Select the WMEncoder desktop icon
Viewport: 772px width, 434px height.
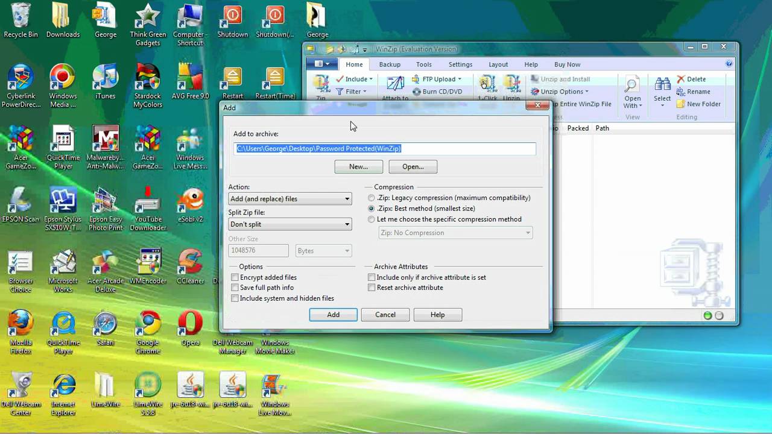click(148, 266)
